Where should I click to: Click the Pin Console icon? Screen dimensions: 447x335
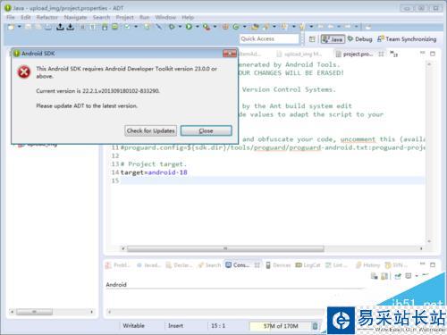[398, 276]
